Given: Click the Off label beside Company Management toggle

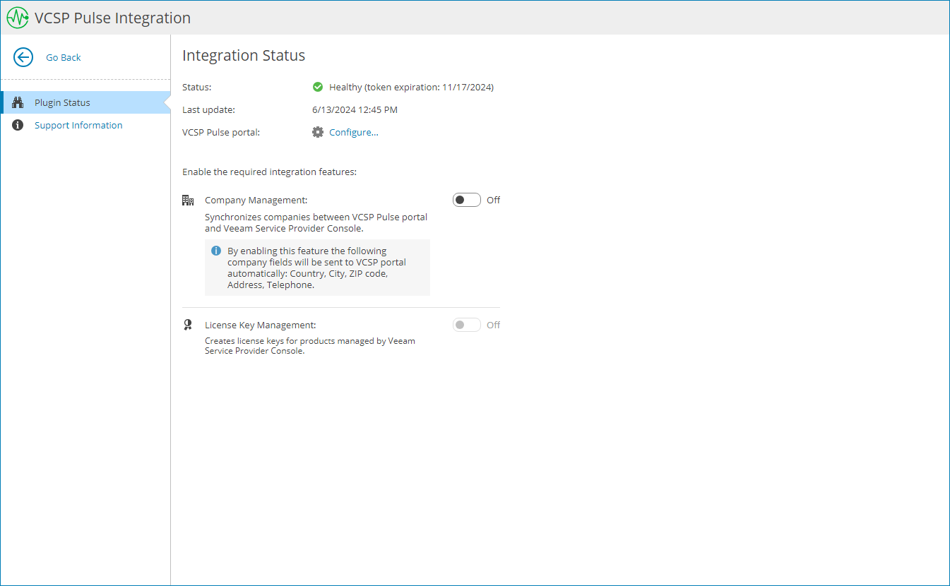Looking at the screenshot, I should [x=493, y=201].
